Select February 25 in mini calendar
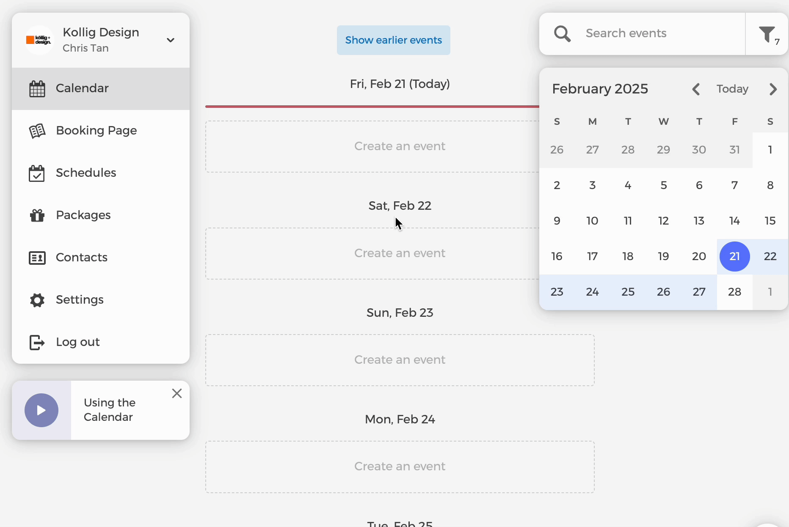Screen dimensions: 789x527 [628, 292]
